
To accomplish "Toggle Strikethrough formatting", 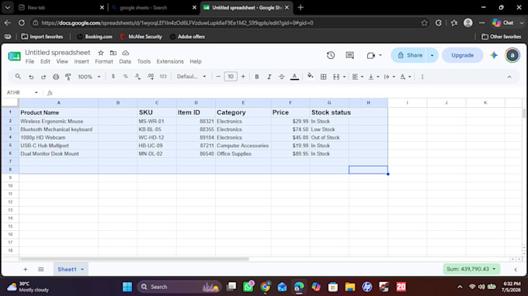I will (282, 77).
